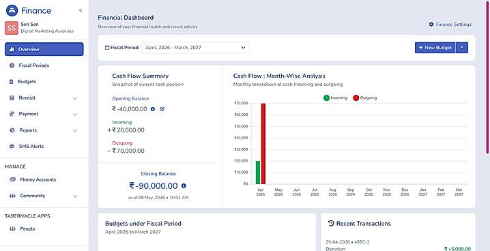Expand the Receipt submenu chevron
The width and height of the screenshot is (490, 251).
point(75,98)
